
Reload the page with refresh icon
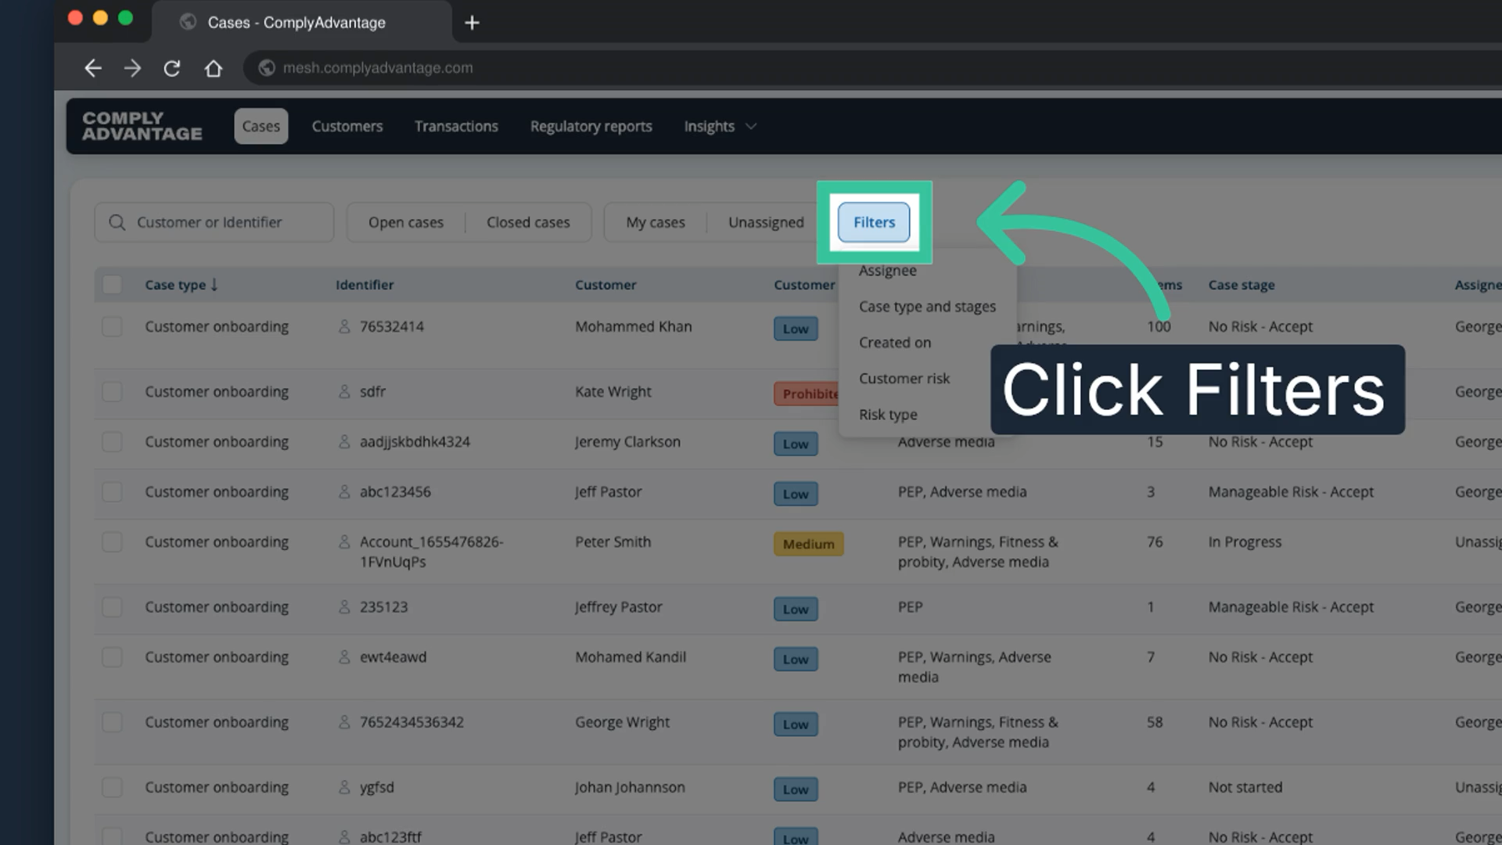[x=172, y=68]
